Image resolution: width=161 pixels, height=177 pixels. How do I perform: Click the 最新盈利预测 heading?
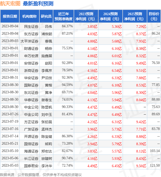(x=38, y=4)
